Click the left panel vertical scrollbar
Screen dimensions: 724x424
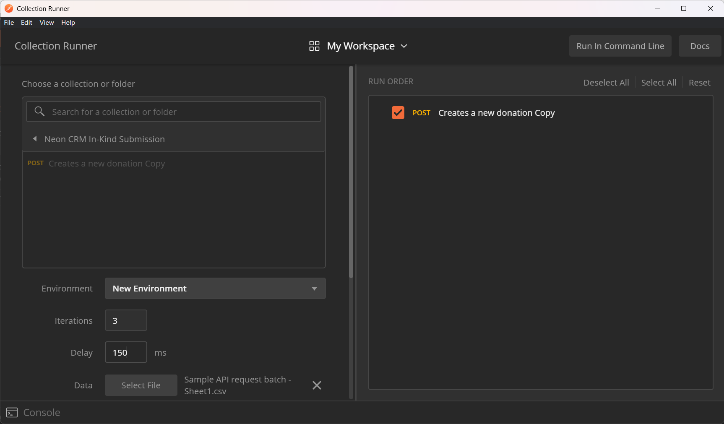tap(351, 172)
